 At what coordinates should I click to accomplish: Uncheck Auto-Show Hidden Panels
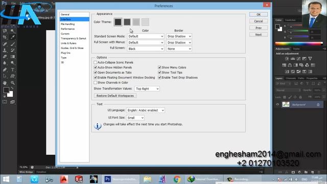(96, 67)
